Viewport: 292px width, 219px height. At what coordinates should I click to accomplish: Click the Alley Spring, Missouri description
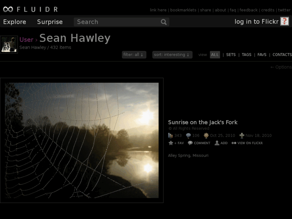click(188, 156)
